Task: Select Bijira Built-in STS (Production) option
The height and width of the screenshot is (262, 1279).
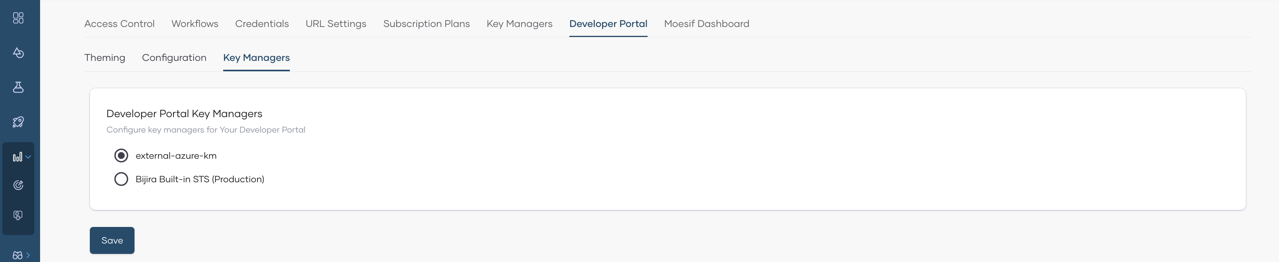Action: tap(121, 179)
